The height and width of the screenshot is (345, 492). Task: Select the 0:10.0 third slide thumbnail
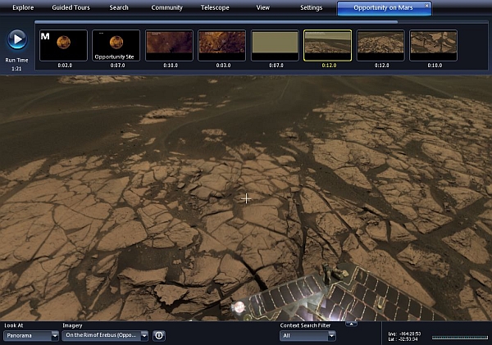[169, 45]
